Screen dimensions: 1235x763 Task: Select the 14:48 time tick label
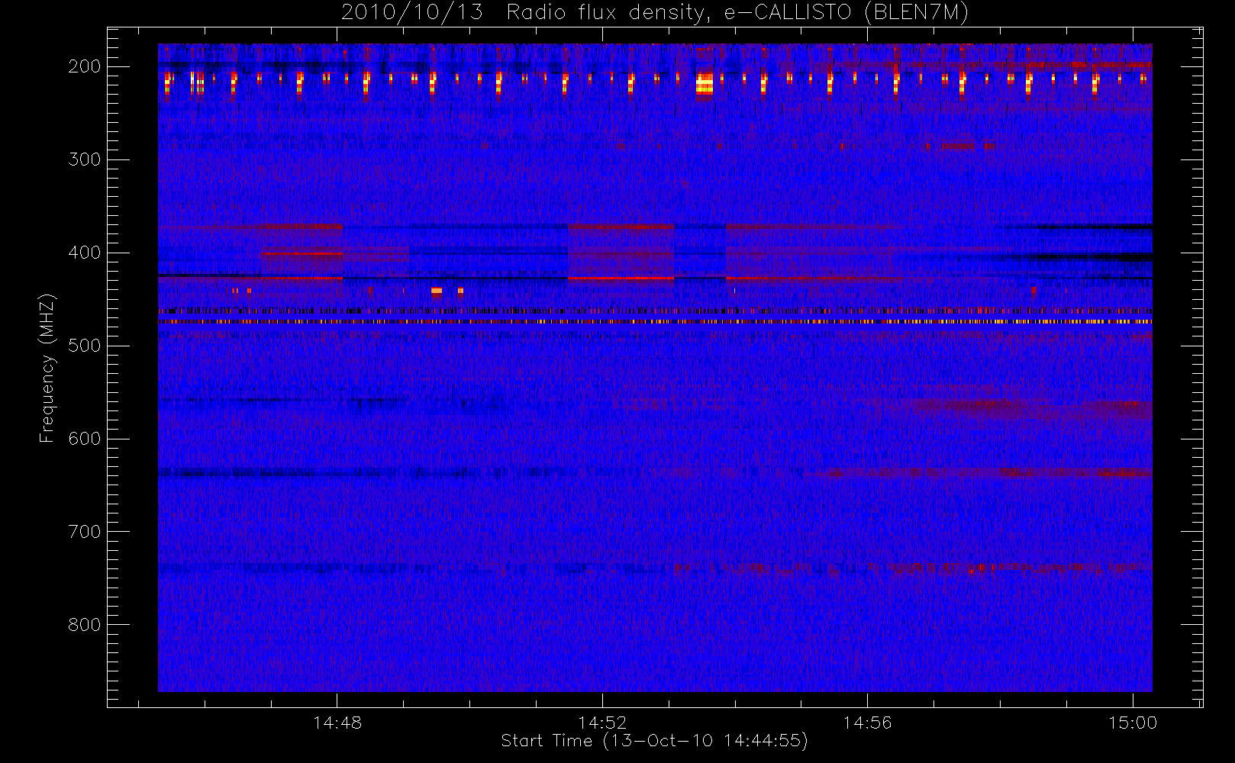[x=337, y=723]
